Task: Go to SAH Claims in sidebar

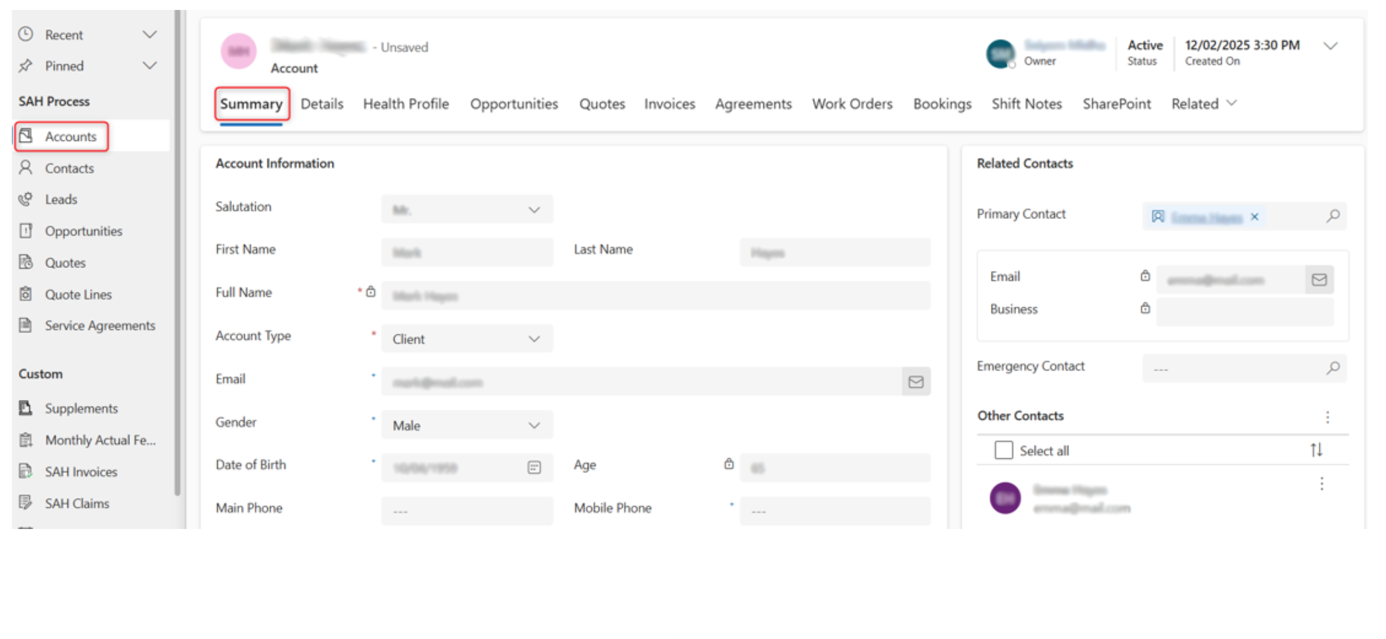Action: coord(77,503)
